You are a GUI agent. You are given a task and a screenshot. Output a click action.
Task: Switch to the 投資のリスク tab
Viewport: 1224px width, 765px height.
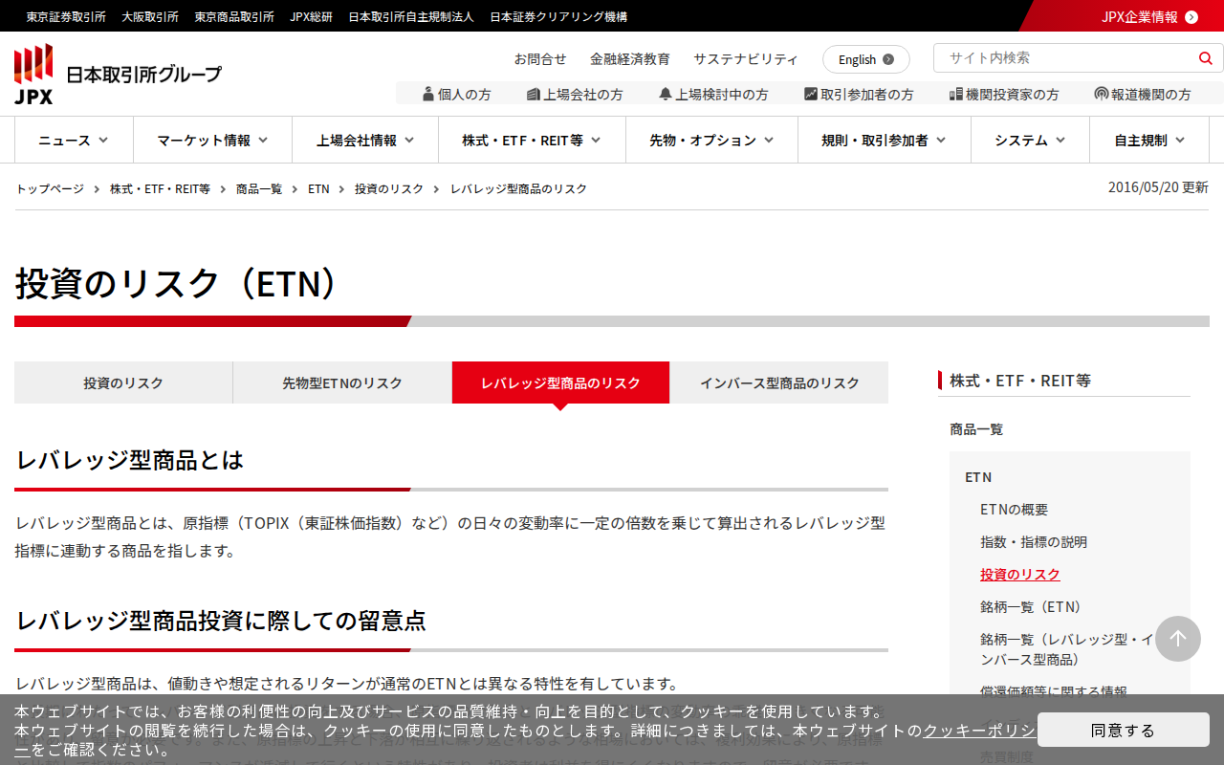tap(123, 382)
